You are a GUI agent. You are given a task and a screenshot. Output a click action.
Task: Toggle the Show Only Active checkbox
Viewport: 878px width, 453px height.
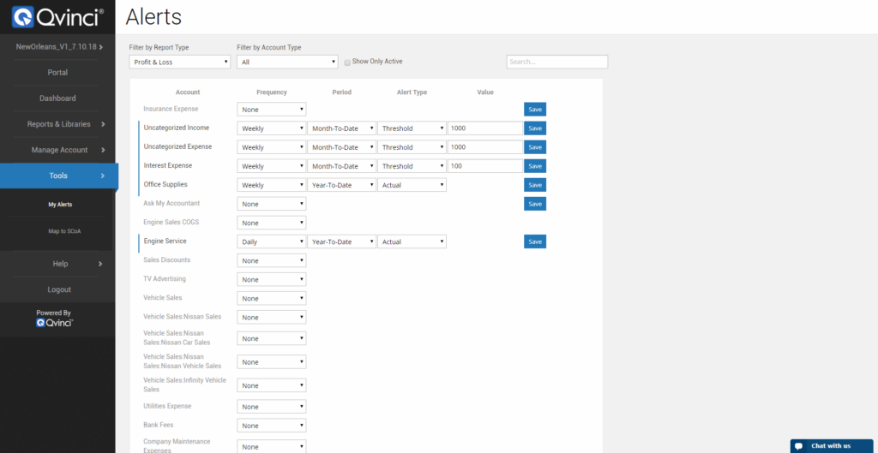click(x=347, y=63)
